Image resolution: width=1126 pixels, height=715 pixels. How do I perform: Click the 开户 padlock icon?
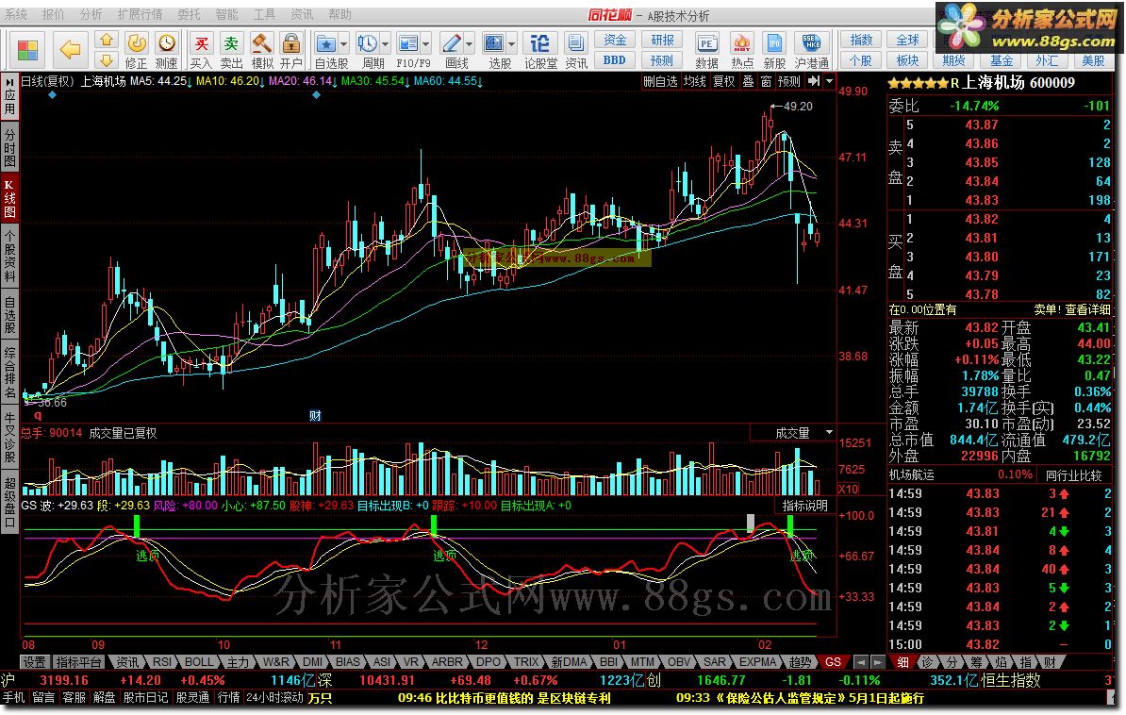[x=290, y=43]
